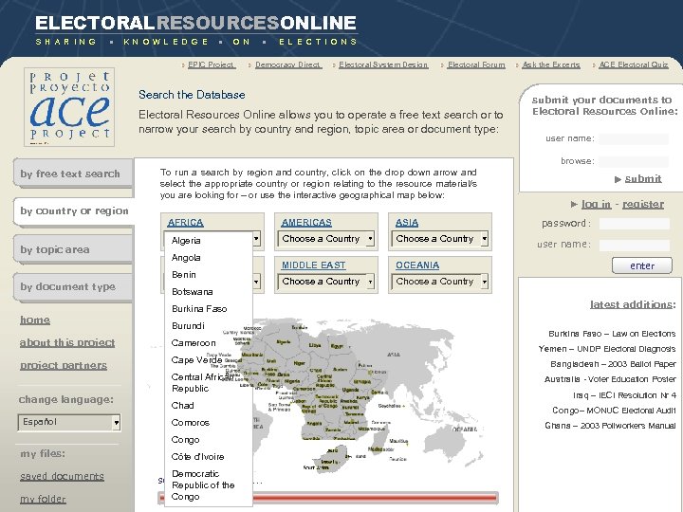This screenshot has height=512, width=683.
Task: Click the MIDDLE EAST region heading
Action: pos(314,265)
